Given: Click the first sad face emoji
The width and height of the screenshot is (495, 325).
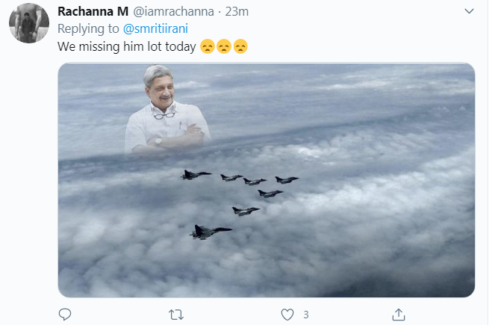Looking at the screenshot, I should coord(206,47).
